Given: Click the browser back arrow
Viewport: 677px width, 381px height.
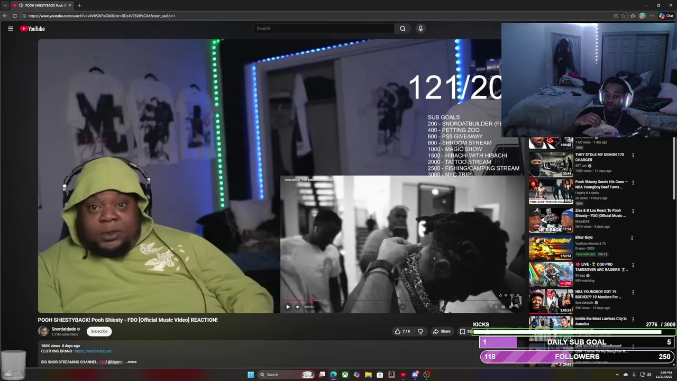Looking at the screenshot, I should tap(5, 16).
